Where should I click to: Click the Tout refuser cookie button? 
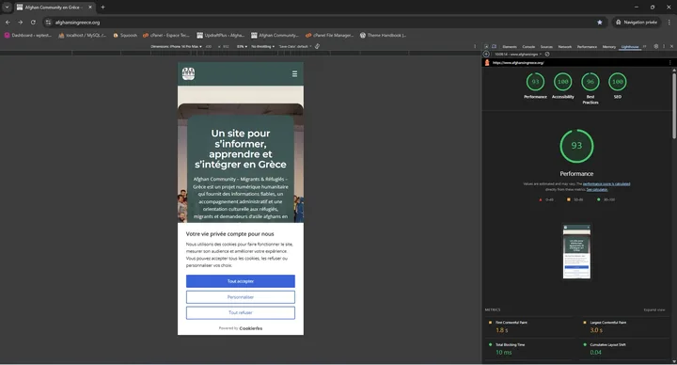[x=241, y=312]
